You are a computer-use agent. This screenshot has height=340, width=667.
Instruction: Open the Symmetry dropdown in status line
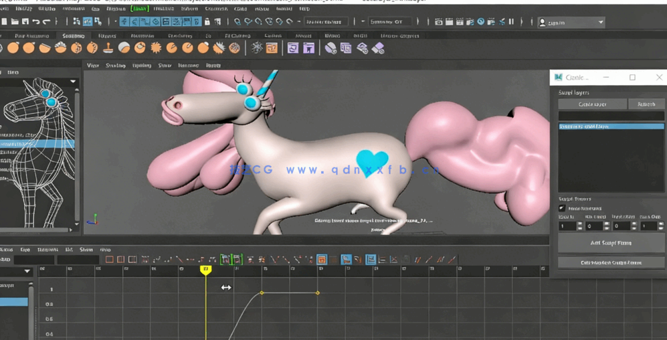click(391, 22)
